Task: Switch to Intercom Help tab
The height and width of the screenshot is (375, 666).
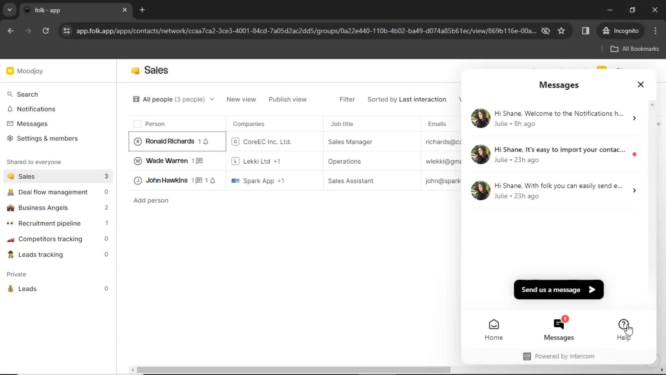Action: point(623,330)
